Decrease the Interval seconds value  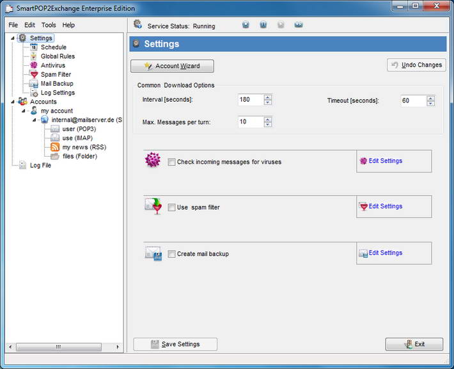(x=268, y=102)
